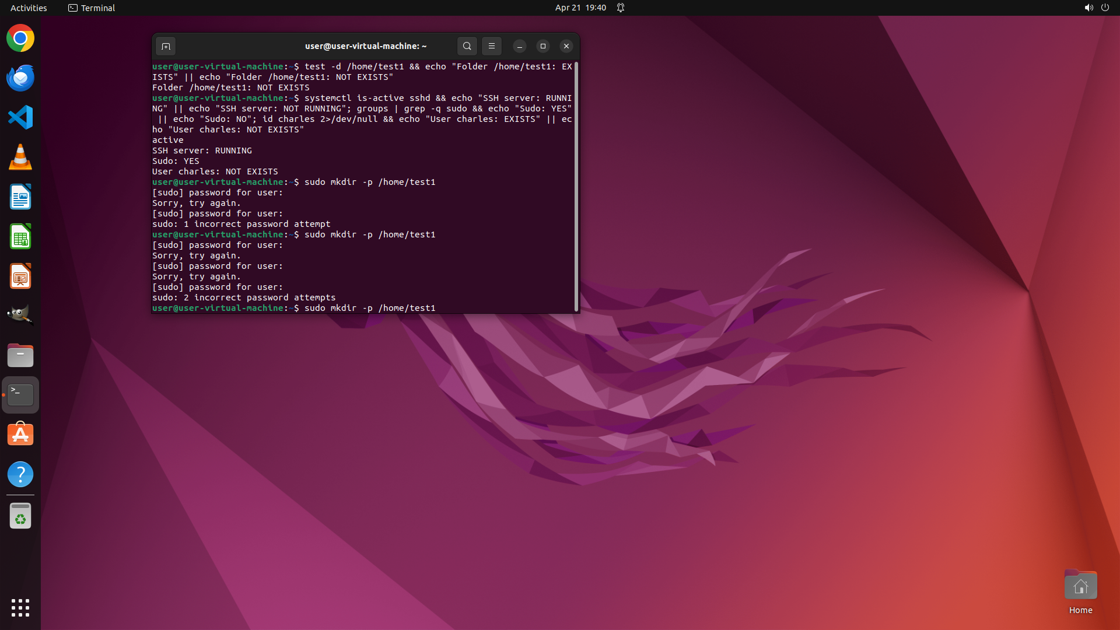Click the terminal search icon
The height and width of the screenshot is (630, 1120).
[x=467, y=46]
